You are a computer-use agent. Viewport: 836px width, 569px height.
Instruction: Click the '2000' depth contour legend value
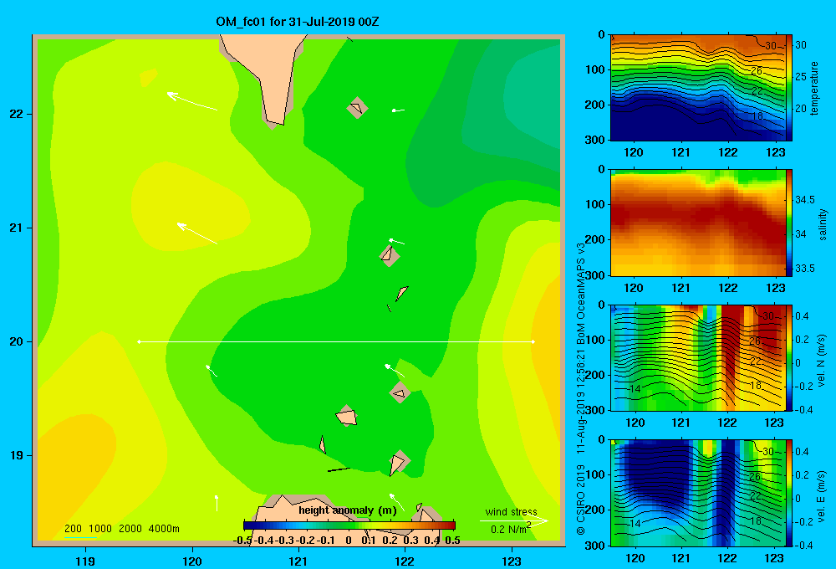point(130,529)
